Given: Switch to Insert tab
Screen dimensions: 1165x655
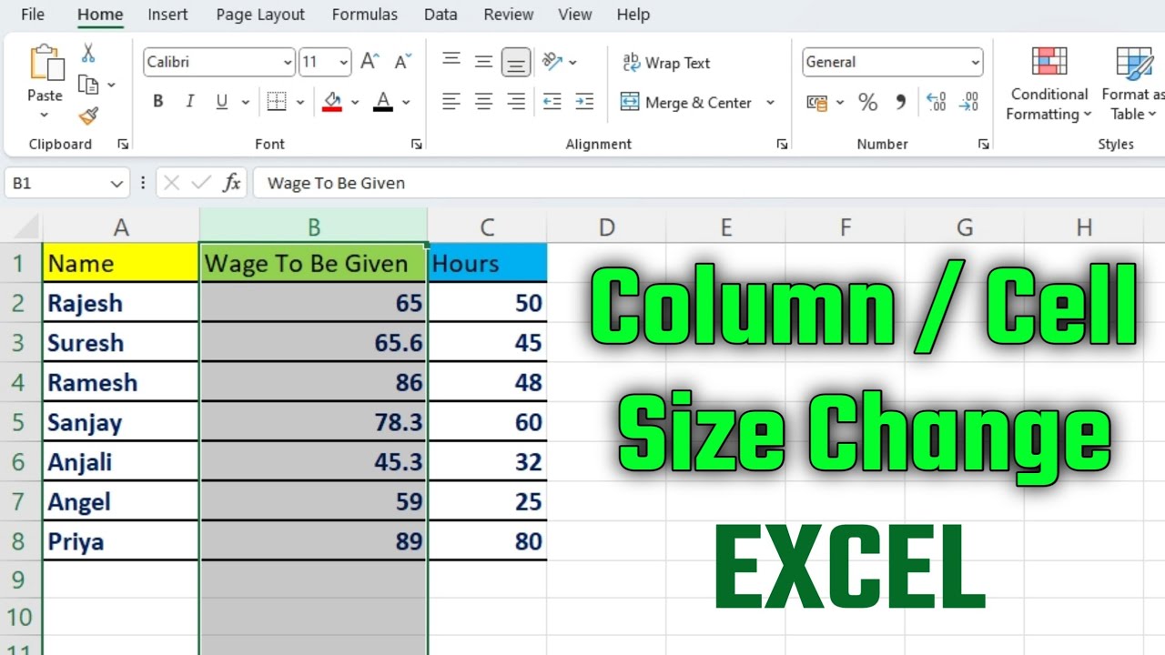Looking at the screenshot, I should click(167, 15).
